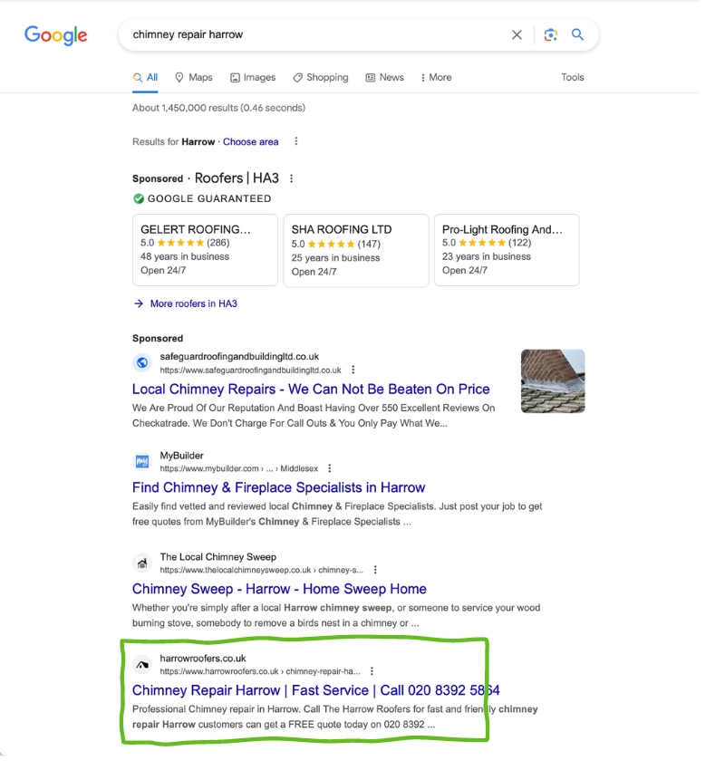The width and height of the screenshot is (725, 770).
Task: Switch to the Shopping tab
Action: point(321,78)
